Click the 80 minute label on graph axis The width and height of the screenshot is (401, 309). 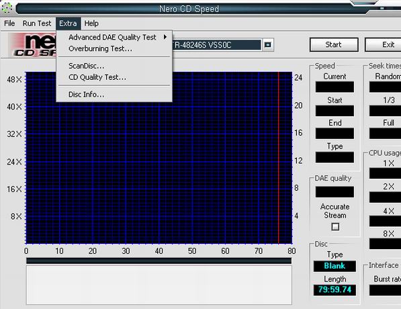(x=292, y=251)
